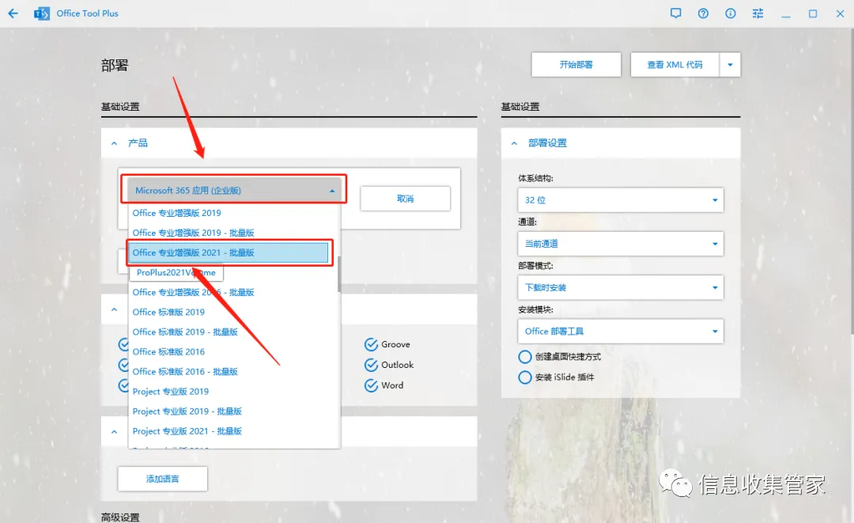
Task: Open the 部署模式 下载时安装 dropdown
Action: (621, 288)
